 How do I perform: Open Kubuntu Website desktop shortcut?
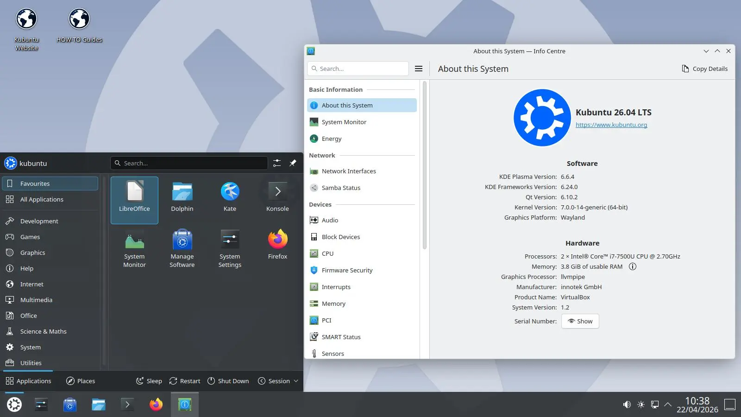pos(26,29)
